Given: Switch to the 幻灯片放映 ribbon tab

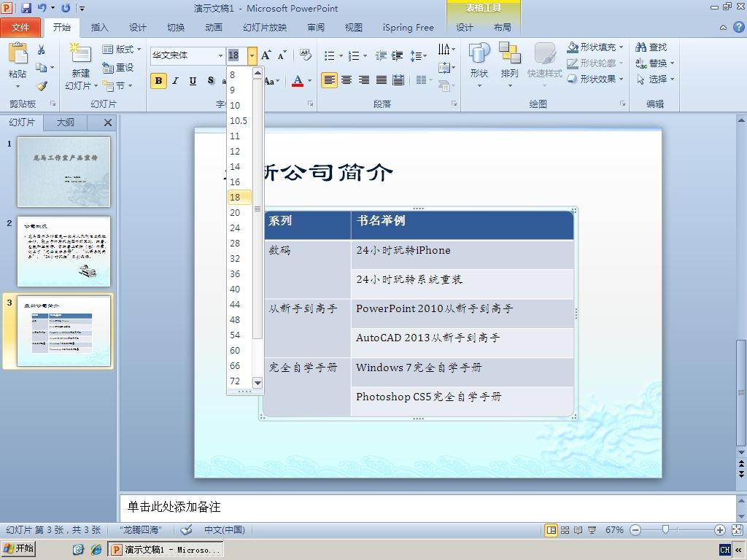Looking at the screenshot, I should tap(265, 27).
